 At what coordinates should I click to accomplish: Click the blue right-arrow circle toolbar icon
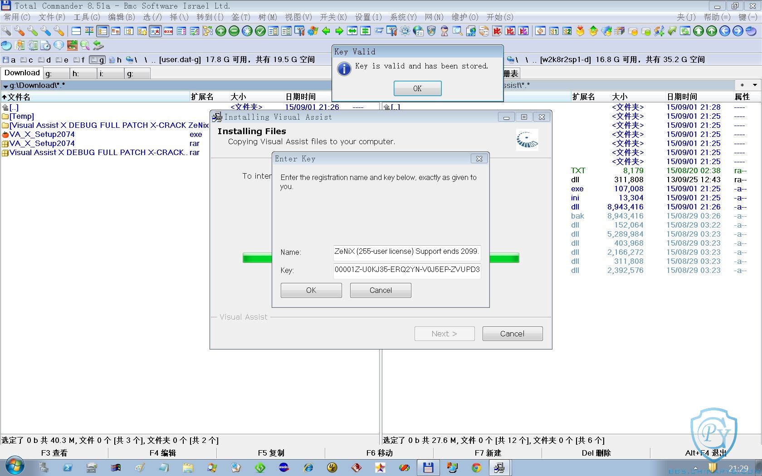click(x=738, y=31)
